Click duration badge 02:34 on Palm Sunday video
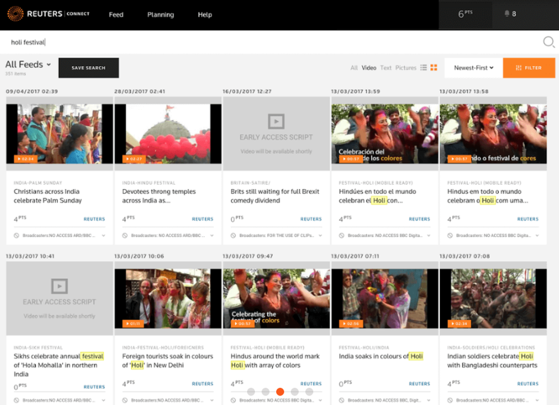The height and width of the screenshot is (405, 559). pyautogui.click(x=25, y=159)
